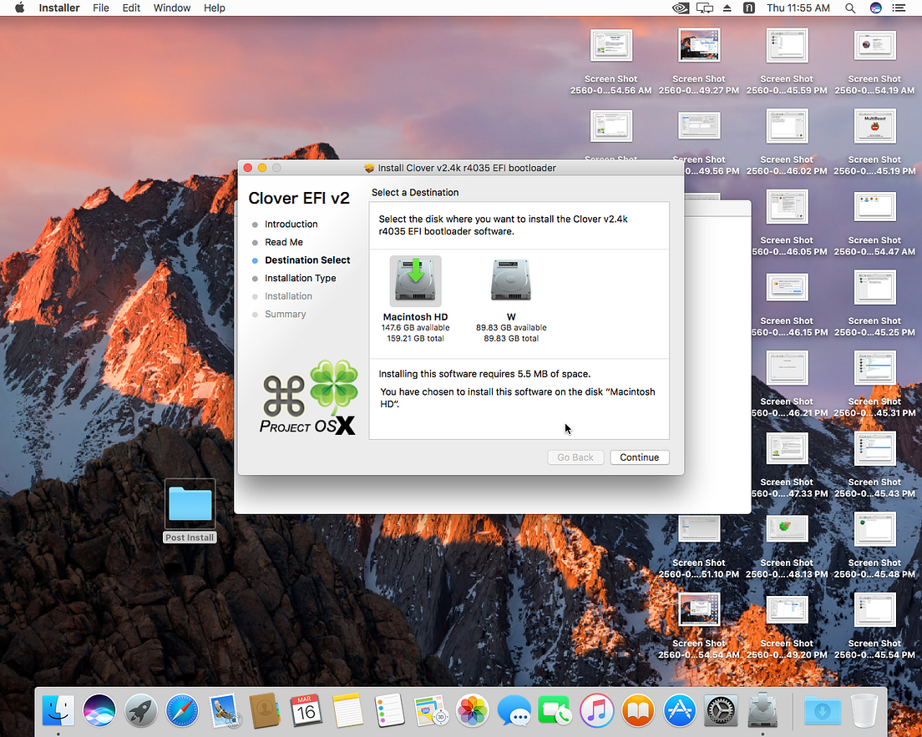Select Screen Shot ending 45.59 PM thumbnail
Viewport: 922px width, 737px height.
pyautogui.click(x=787, y=45)
